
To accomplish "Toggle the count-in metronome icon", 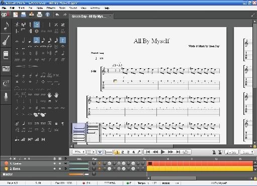I will pos(220,152).
